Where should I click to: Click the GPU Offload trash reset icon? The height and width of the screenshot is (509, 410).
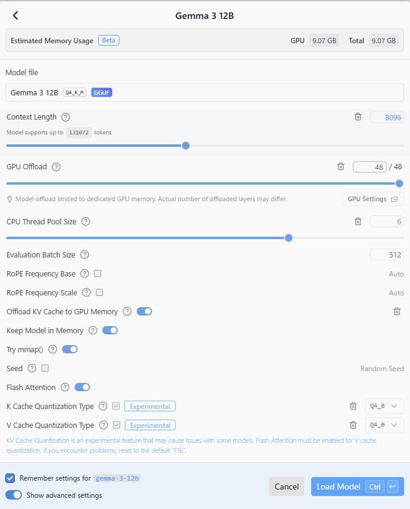click(341, 166)
